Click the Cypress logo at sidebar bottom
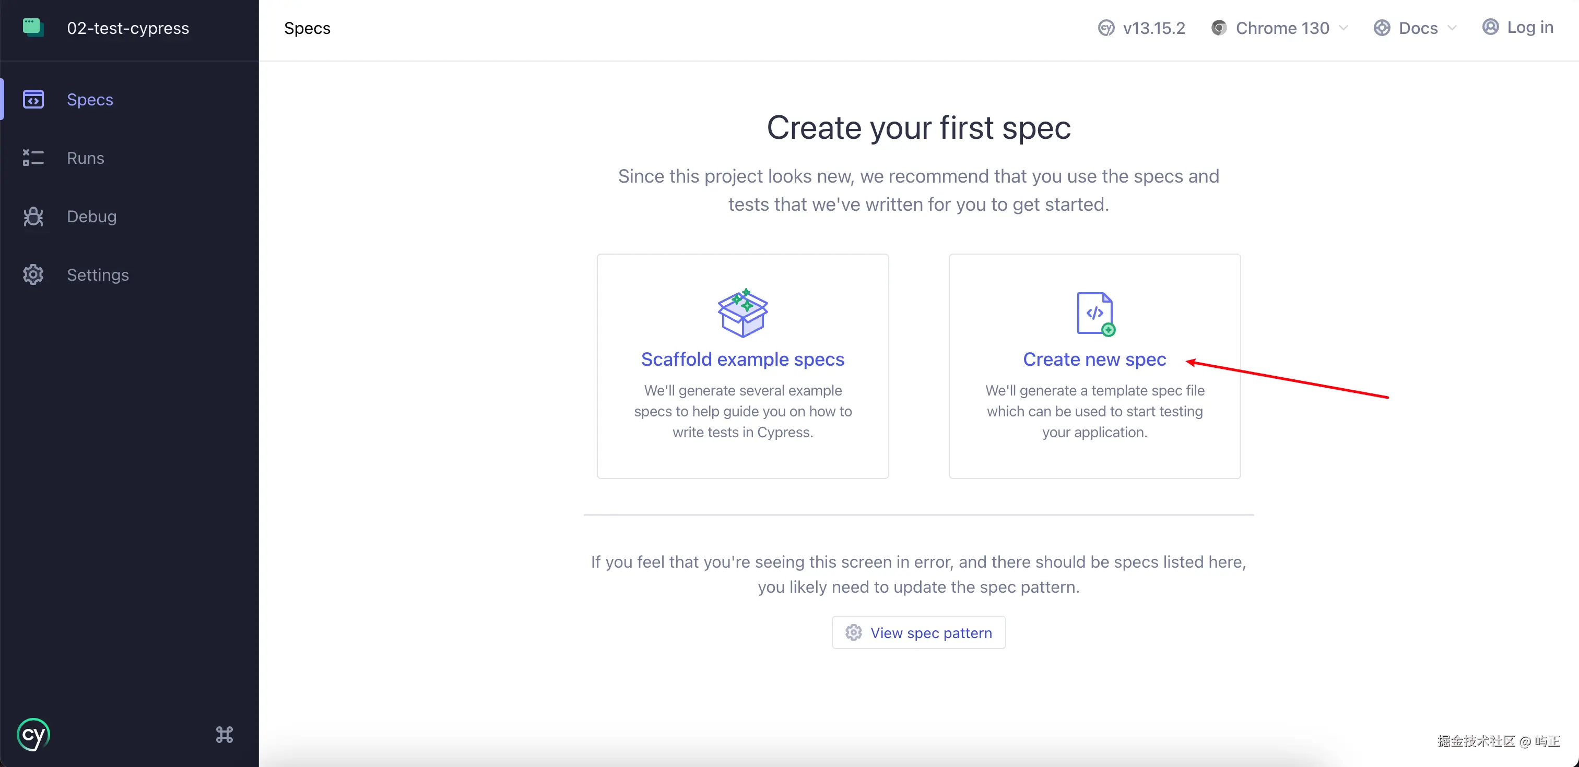 coord(33,734)
